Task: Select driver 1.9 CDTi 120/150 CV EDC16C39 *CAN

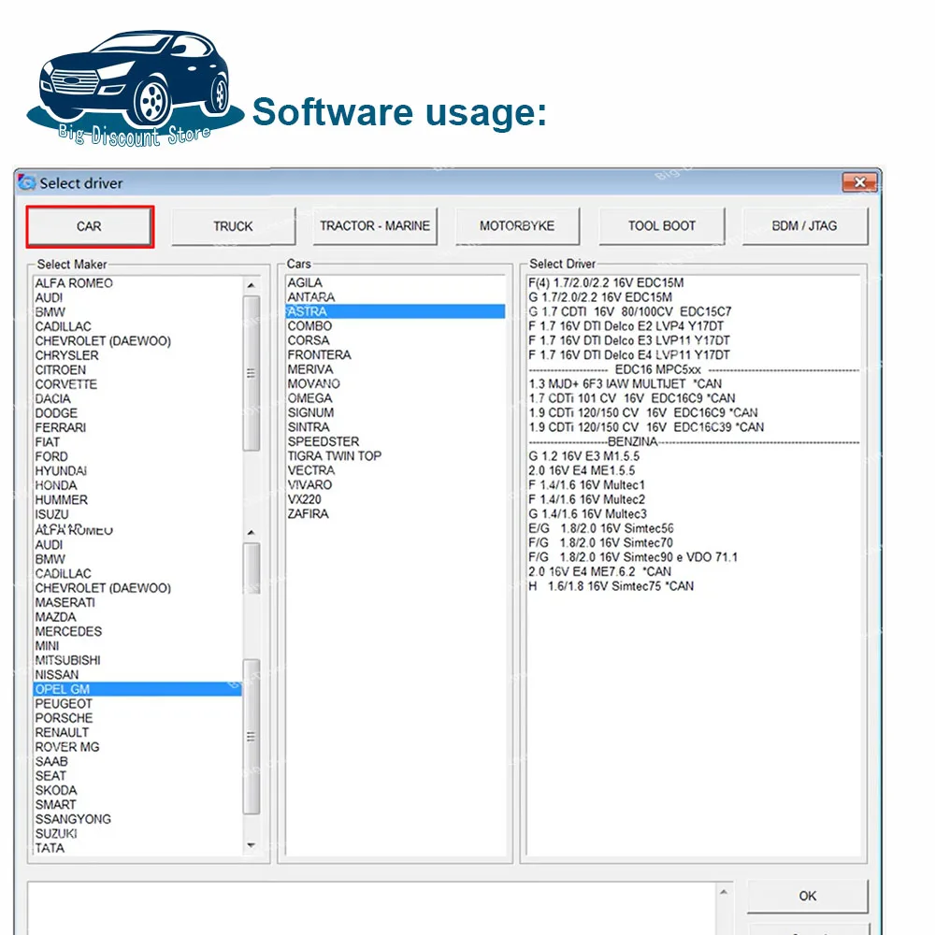Action: 646,427
